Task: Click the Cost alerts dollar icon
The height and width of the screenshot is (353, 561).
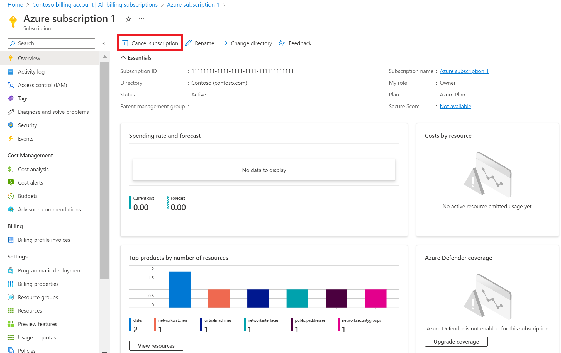Action: pos(11,182)
